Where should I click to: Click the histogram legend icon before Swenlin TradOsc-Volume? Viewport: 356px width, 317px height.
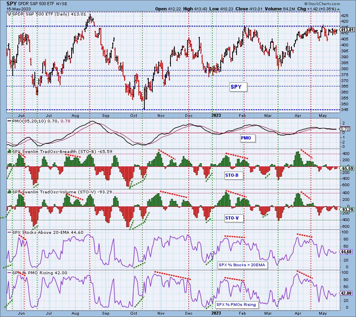click(x=9, y=192)
